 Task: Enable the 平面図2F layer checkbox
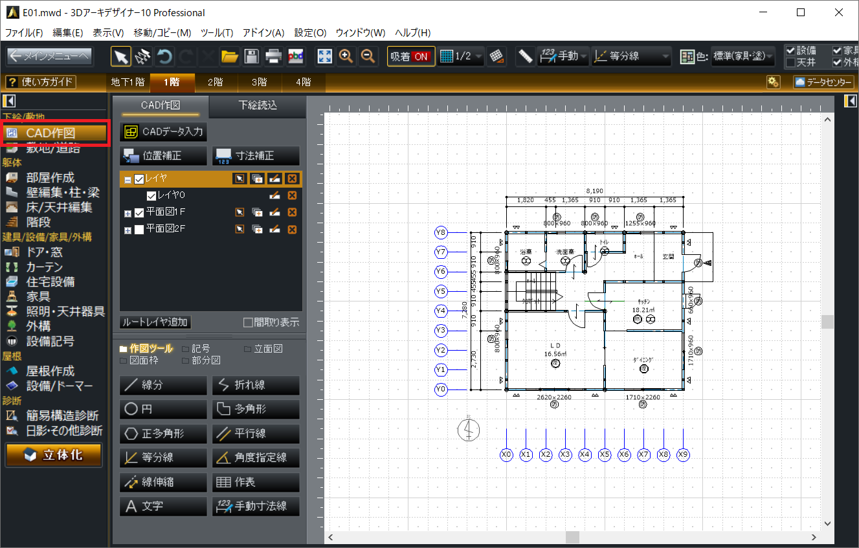(x=139, y=229)
